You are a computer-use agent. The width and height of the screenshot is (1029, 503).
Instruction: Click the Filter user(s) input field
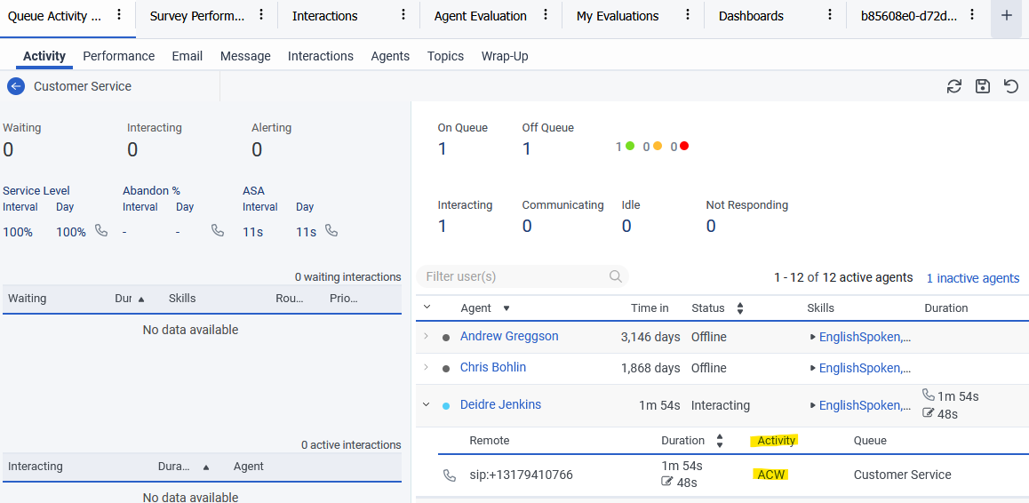pyautogui.click(x=511, y=276)
